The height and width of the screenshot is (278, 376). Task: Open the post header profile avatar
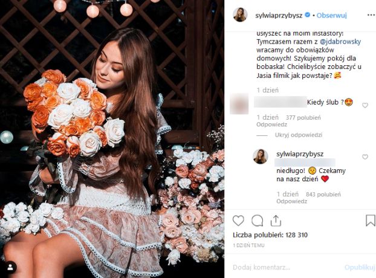pos(240,15)
